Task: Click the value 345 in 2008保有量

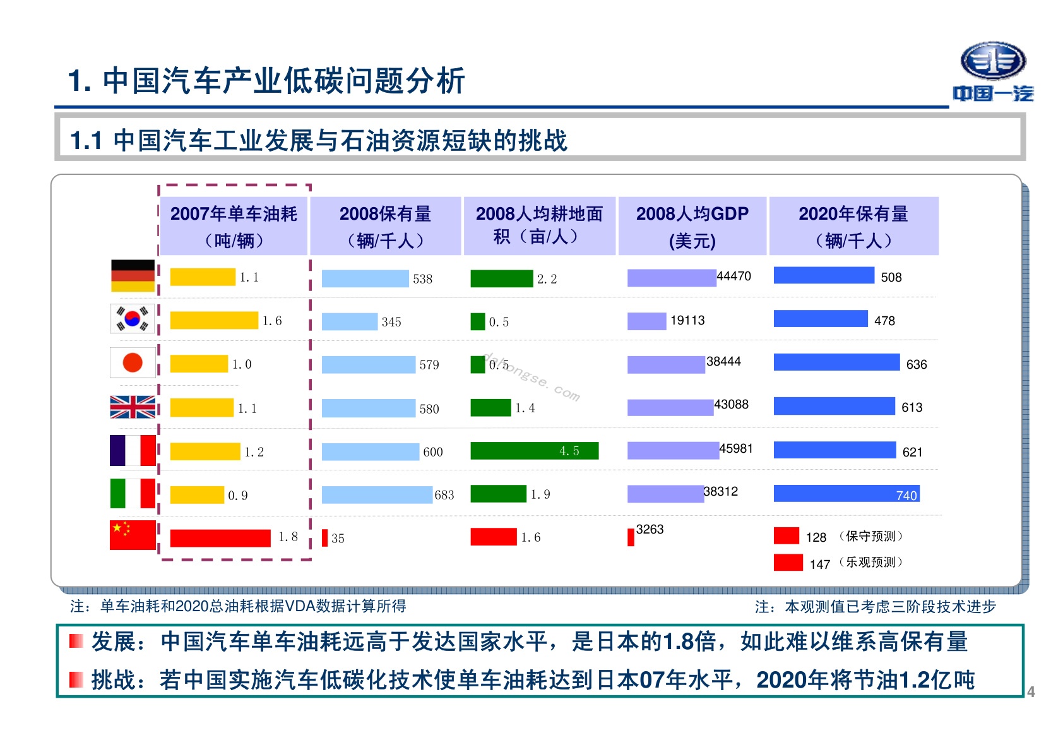Action: click(x=391, y=322)
